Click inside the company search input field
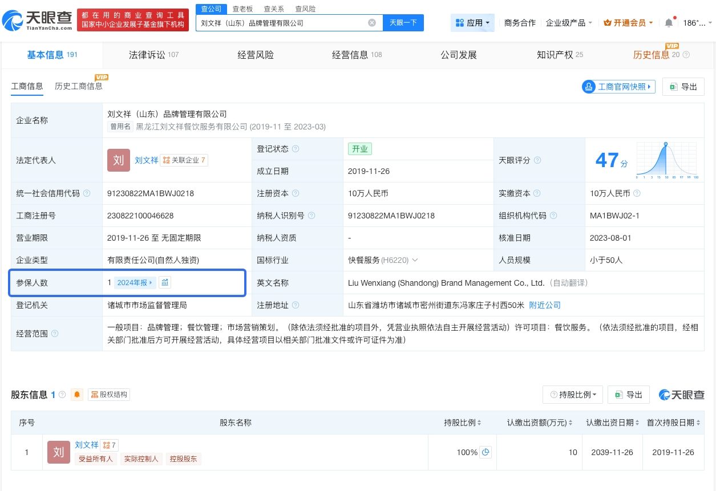The height and width of the screenshot is (491, 716). tap(285, 22)
